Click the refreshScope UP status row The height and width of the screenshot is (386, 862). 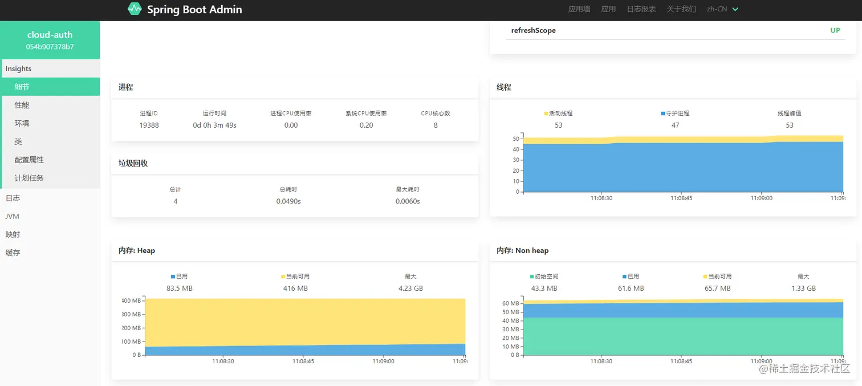pos(676,30)
